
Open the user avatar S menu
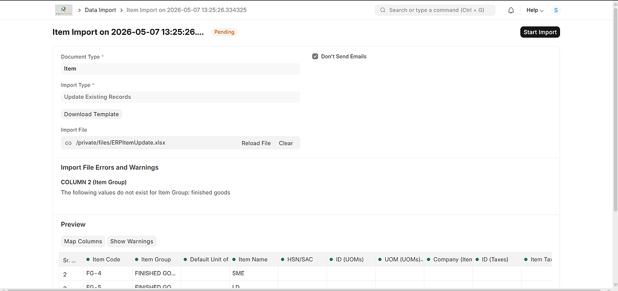[556, 10]
